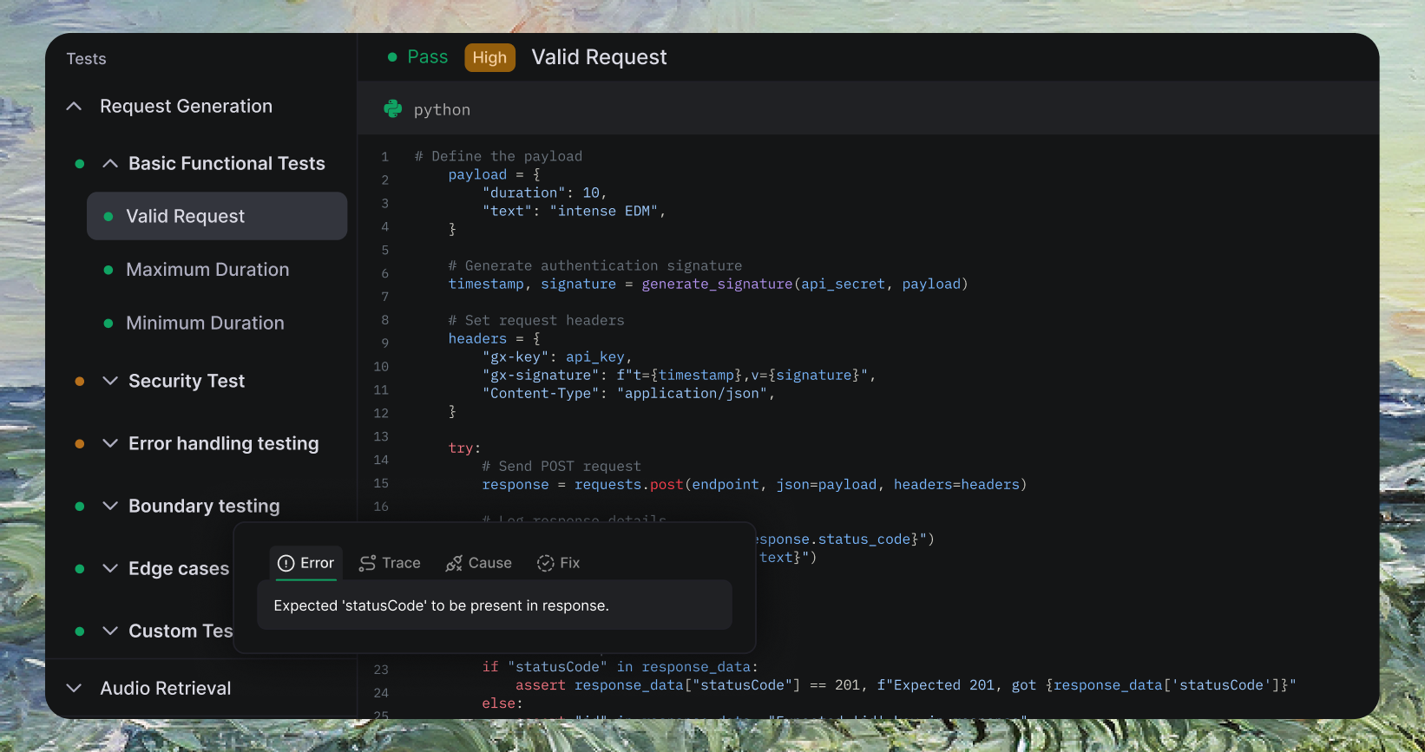Expand the Security Test chevron
The width and height of the screenshot is (1425, 752).
click(x=110, y=381)
